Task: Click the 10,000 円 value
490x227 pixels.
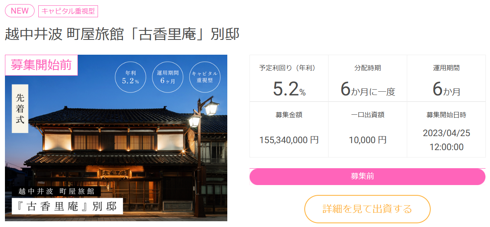Action: [x=367, y=140]
